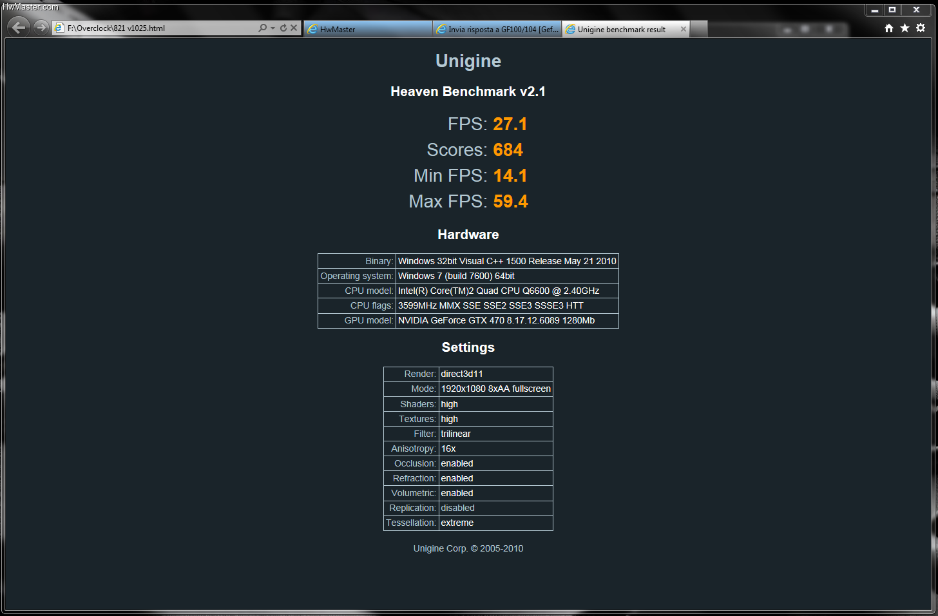The width and height of the screenshot is (938, 616).
Task: Click the Unigine heading
Action: pyautogui.click(x=468, y=61)
